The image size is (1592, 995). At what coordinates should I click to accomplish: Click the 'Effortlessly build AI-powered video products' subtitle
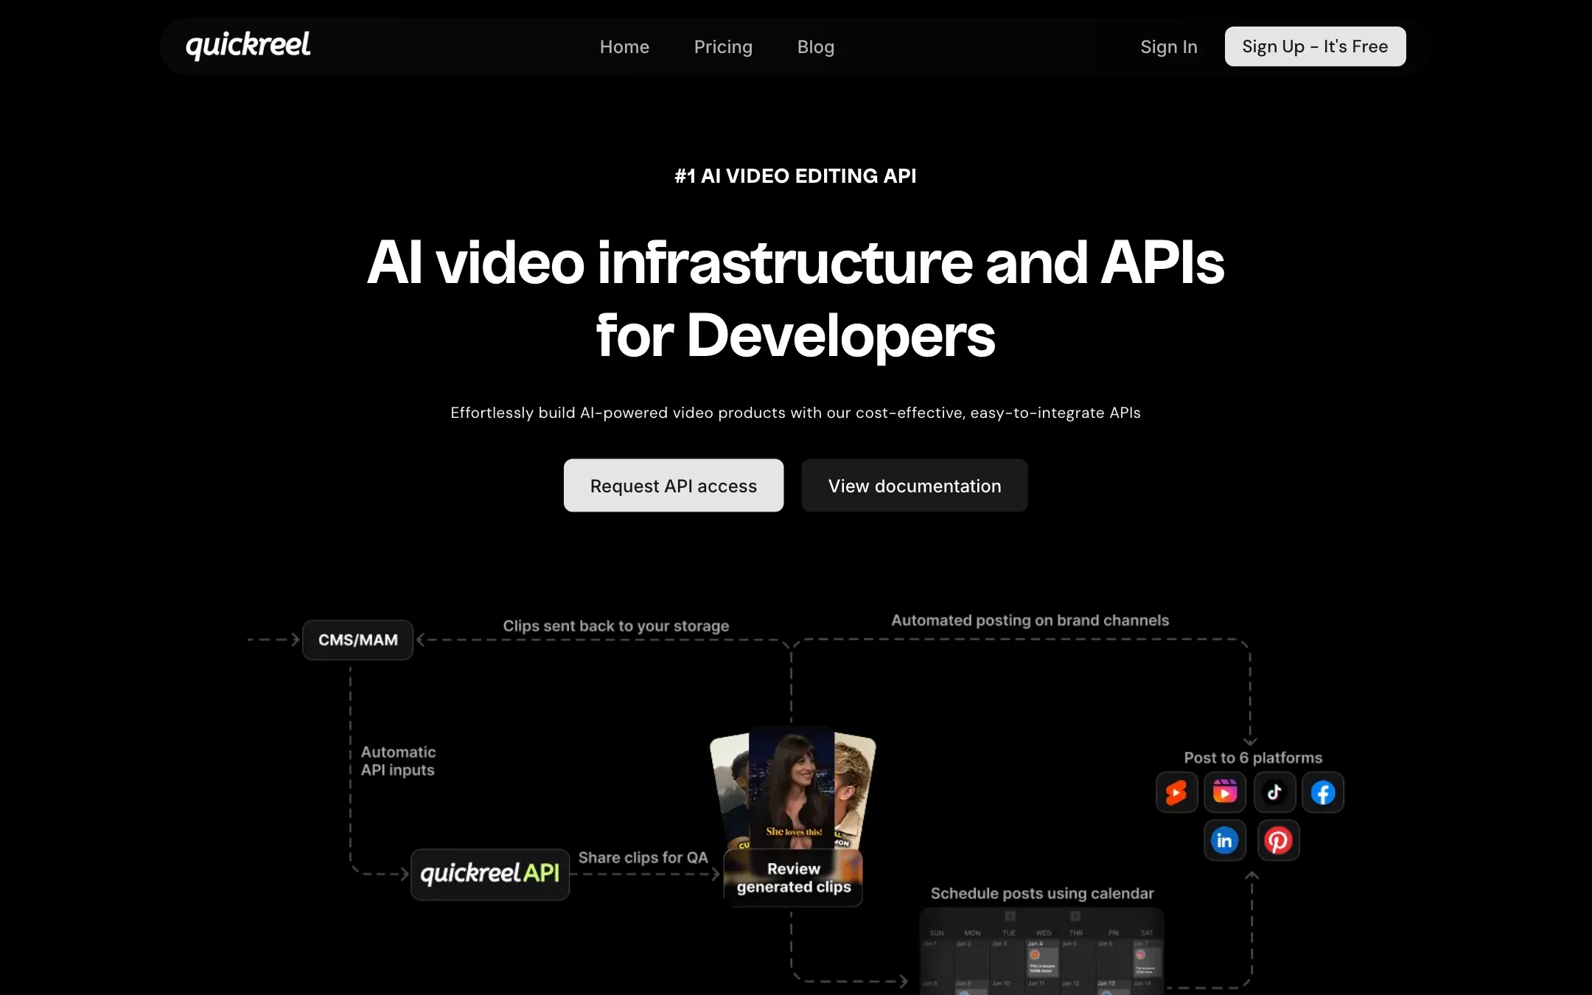click(795, 413)
